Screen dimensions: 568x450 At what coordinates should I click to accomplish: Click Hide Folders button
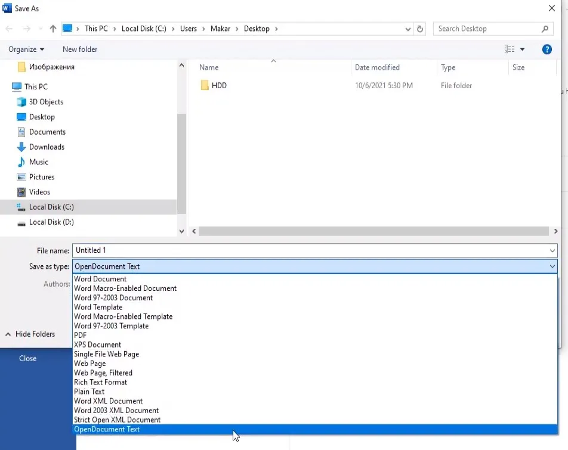pyautogui.click(x=30, y=334)
